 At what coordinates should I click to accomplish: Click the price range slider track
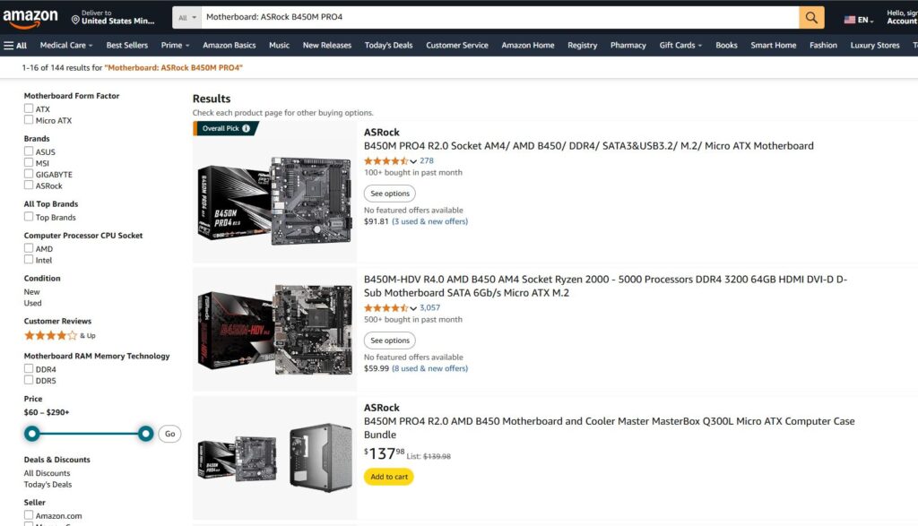(x=89, y=434)
